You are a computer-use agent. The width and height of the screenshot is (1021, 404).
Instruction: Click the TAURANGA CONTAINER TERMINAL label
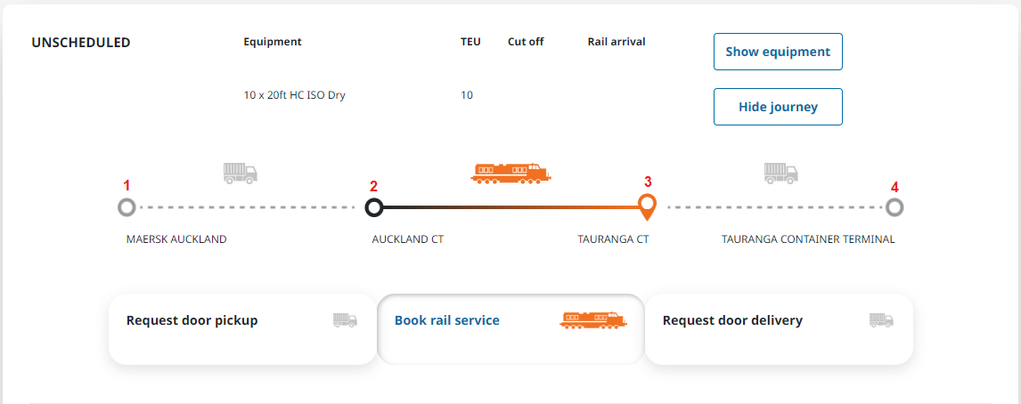pyautogui.click(x=807, y=239)
